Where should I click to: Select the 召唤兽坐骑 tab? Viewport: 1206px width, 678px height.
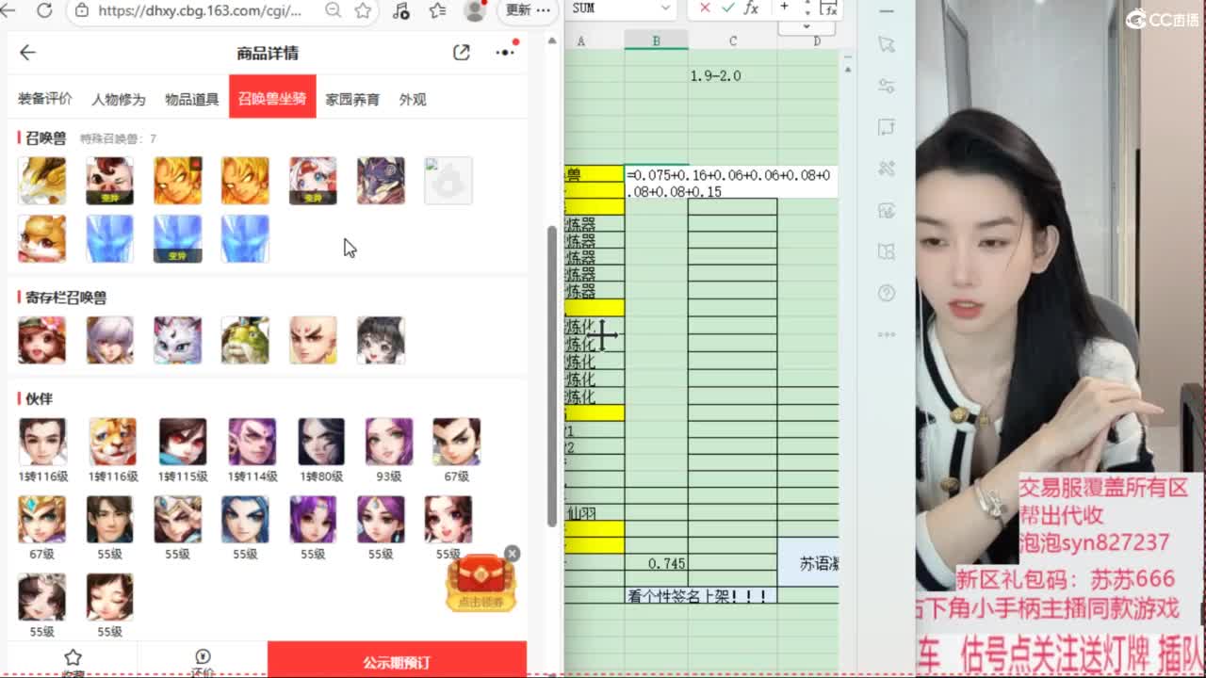click(272, 97)
